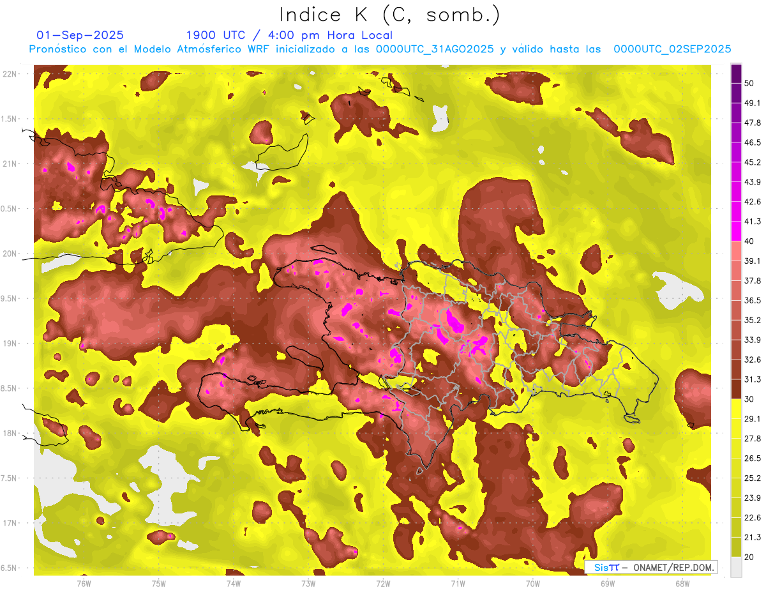Click the light gray legend swatch below 20
Screen dimensions: 766x592
coord(736,567)
